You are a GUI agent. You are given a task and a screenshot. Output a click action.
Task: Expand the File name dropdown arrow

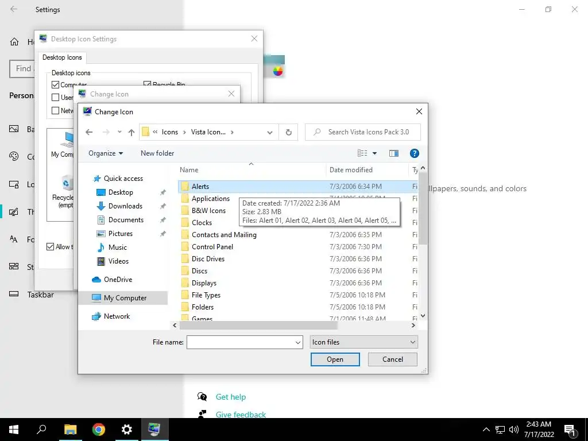(298, 342)
